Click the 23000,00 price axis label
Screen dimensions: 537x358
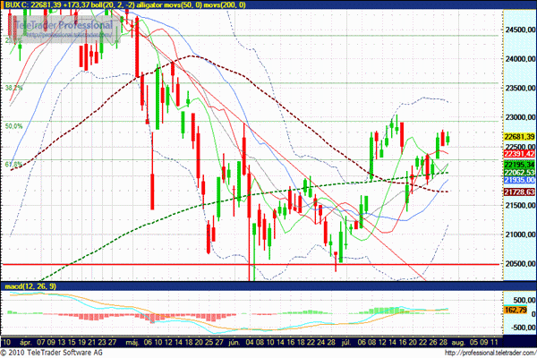(517, 117)
